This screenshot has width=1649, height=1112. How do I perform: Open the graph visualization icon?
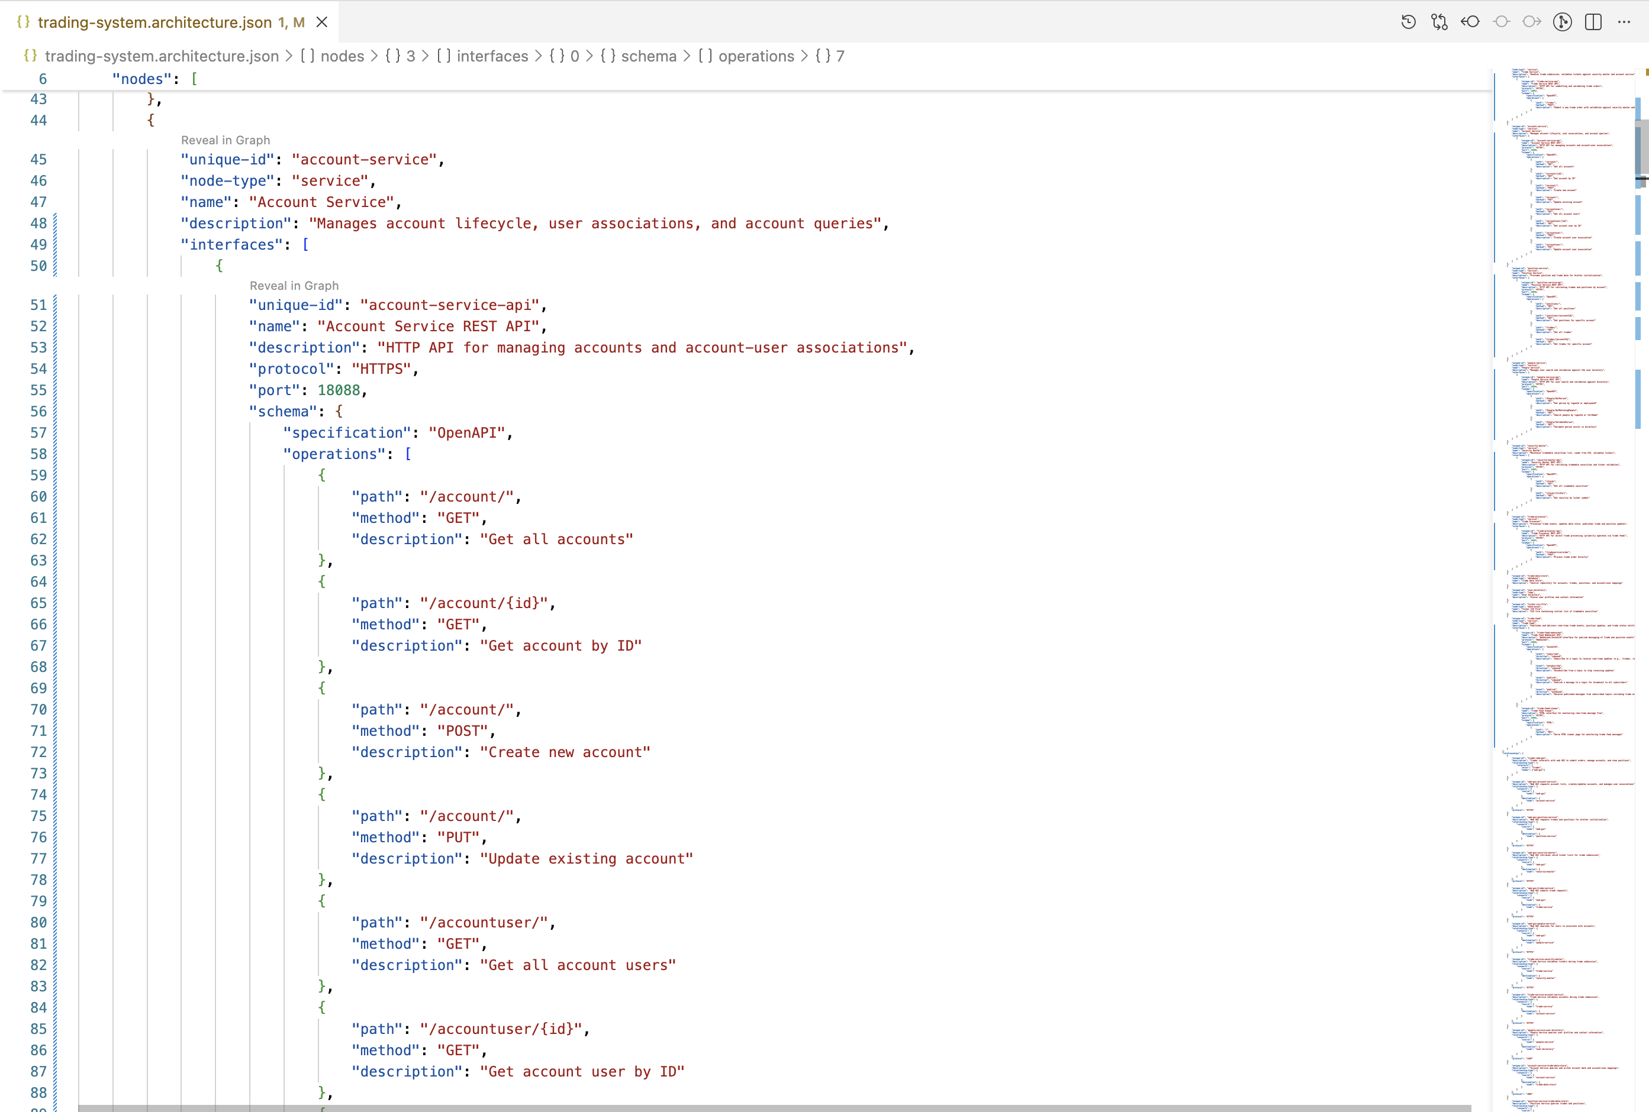click(1563, 22)
